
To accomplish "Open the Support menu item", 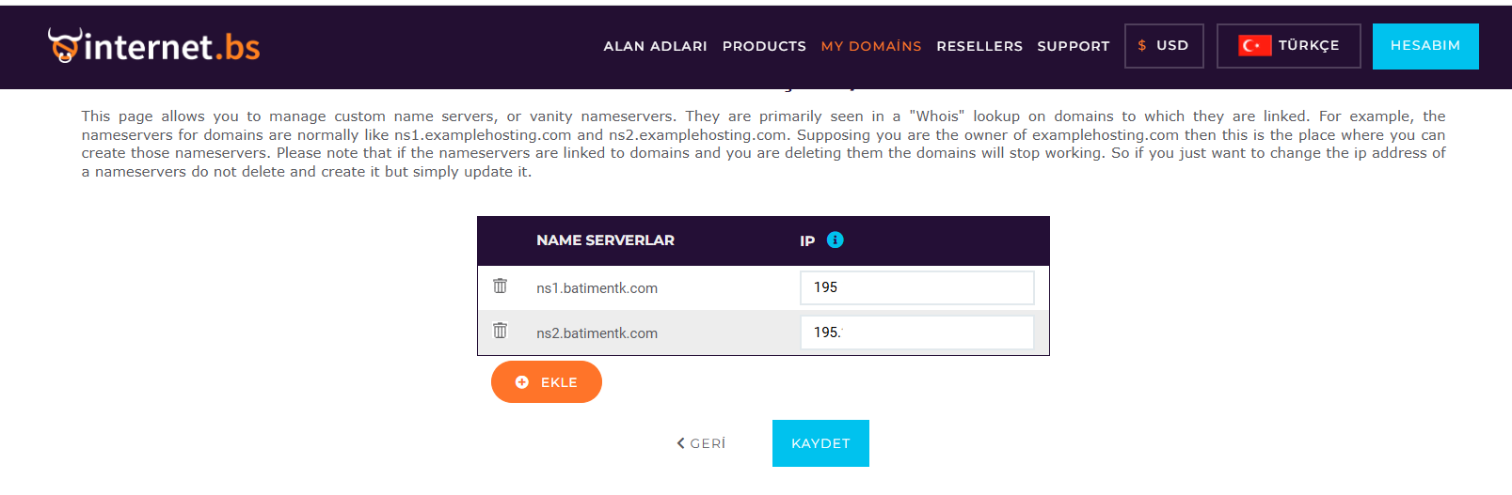I will point(1074,46).
